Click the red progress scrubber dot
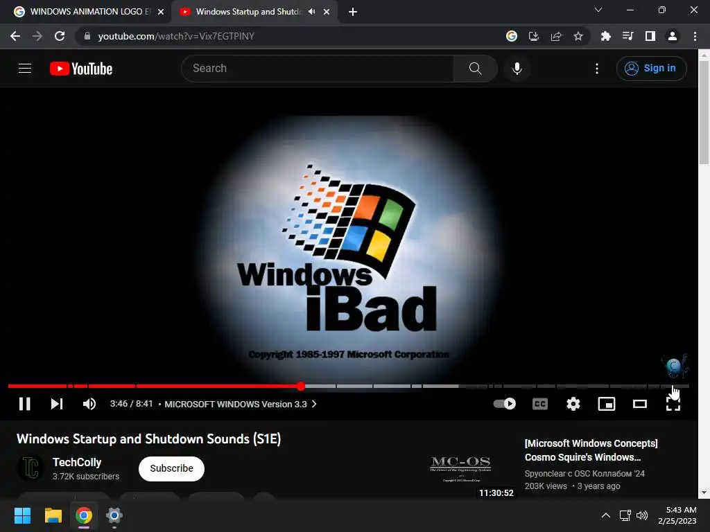 point(301,386)
